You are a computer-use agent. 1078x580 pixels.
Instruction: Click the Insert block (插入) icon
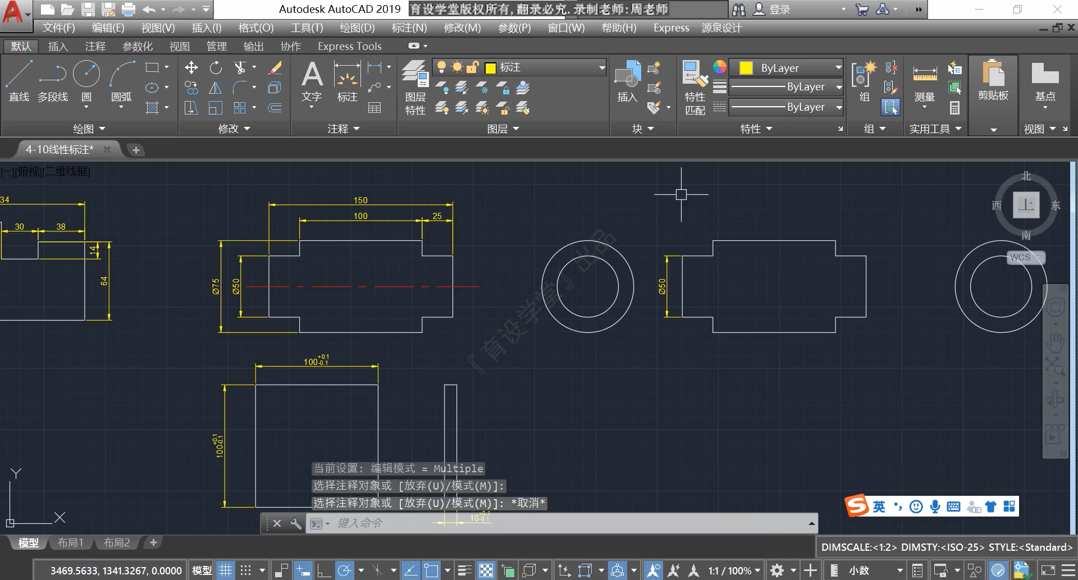click(x=628, y=82)
